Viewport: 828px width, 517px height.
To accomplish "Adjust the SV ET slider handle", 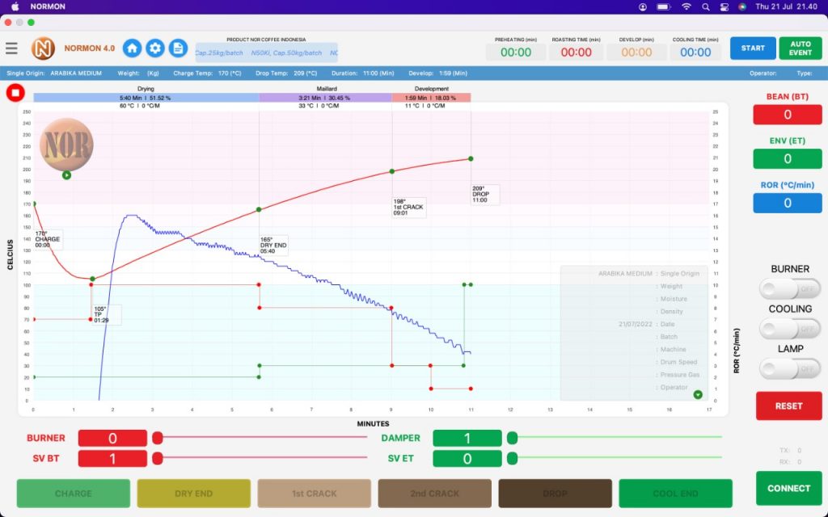I will [512, 458].
